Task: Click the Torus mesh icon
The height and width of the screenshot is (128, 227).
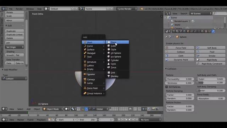Action: (x=109, y=67)
